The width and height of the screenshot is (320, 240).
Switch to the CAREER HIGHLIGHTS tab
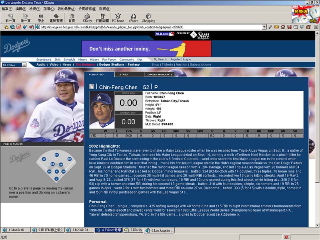[160, 74]
